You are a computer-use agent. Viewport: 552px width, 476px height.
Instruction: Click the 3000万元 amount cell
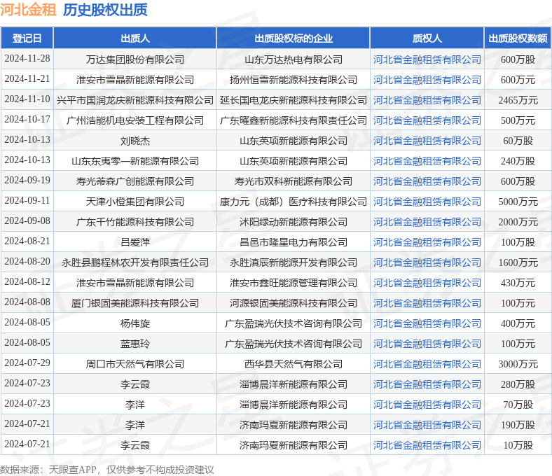tap(518, 364)
